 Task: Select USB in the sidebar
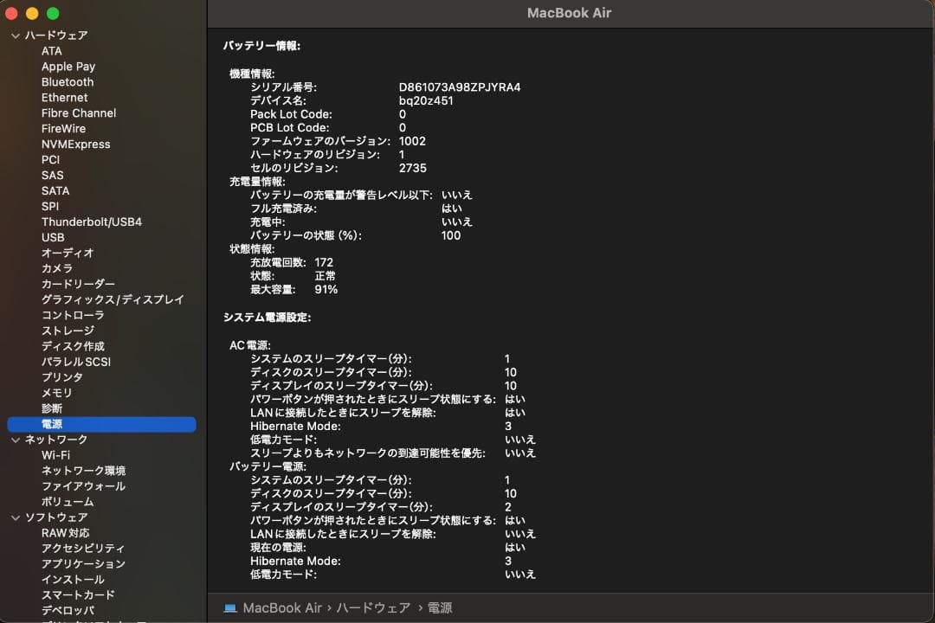[x=53, y=237]
